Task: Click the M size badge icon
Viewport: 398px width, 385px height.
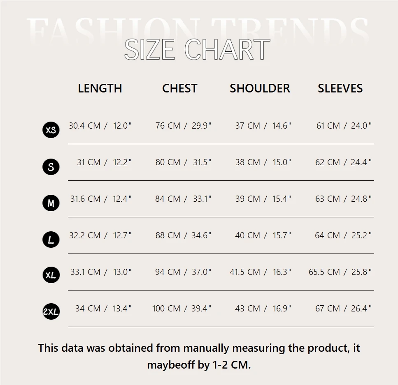Action: point(51,203)
